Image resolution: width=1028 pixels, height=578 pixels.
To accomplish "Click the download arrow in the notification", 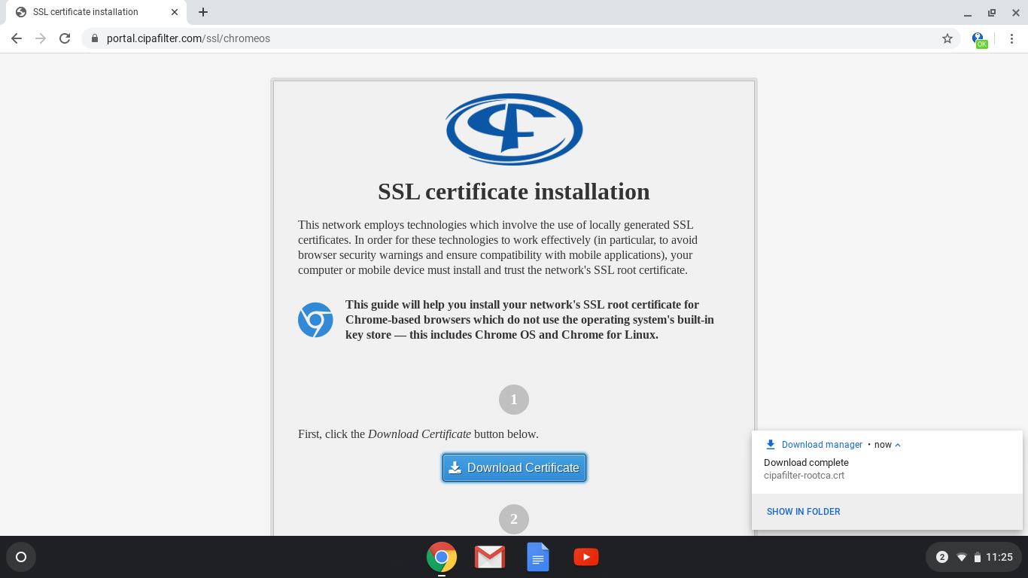I will click(x=769, y=444).
